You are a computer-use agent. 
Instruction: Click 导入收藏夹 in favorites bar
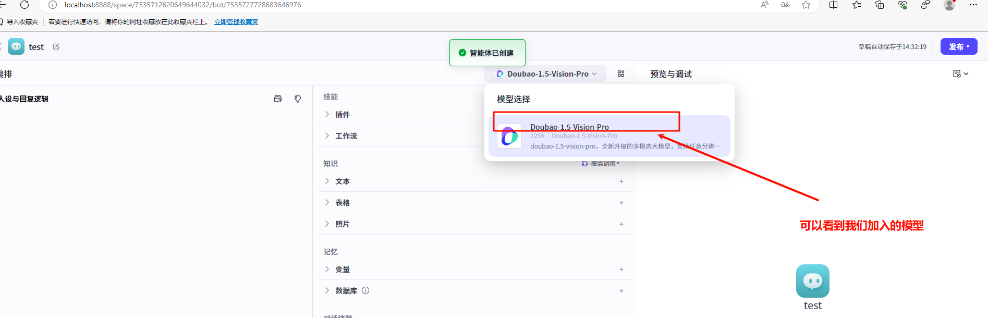[22, 22]
